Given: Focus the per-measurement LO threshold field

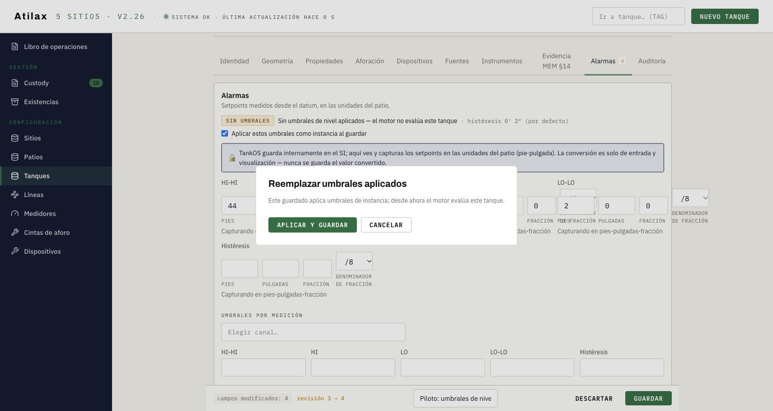Looking at the screenshot, I should 443,368.
